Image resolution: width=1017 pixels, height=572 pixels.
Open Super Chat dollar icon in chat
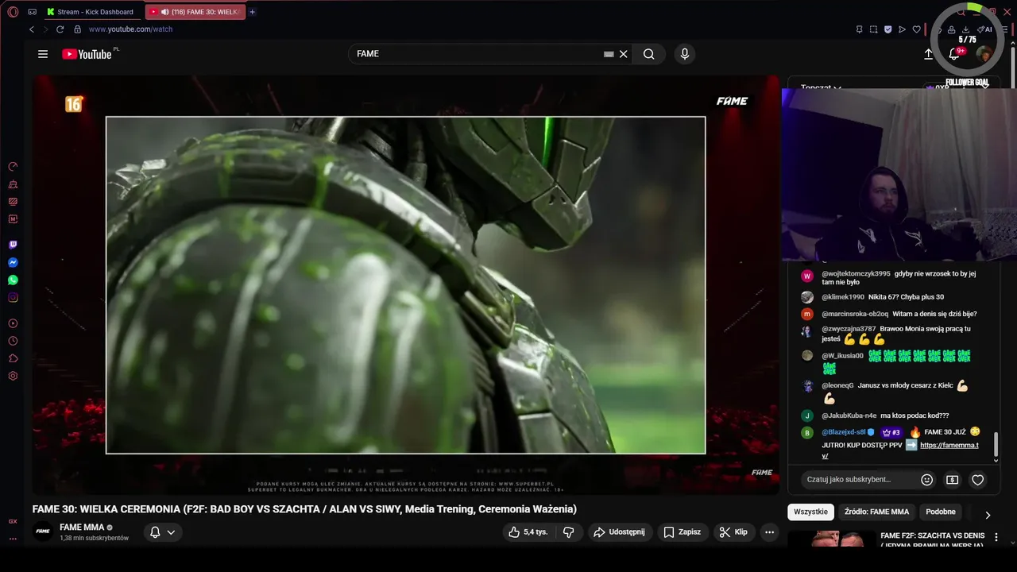pos(952,480)
